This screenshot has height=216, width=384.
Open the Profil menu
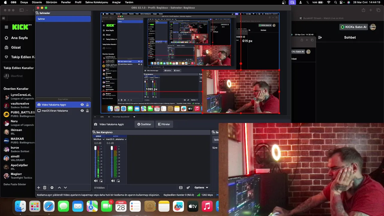tap(78, 2)
